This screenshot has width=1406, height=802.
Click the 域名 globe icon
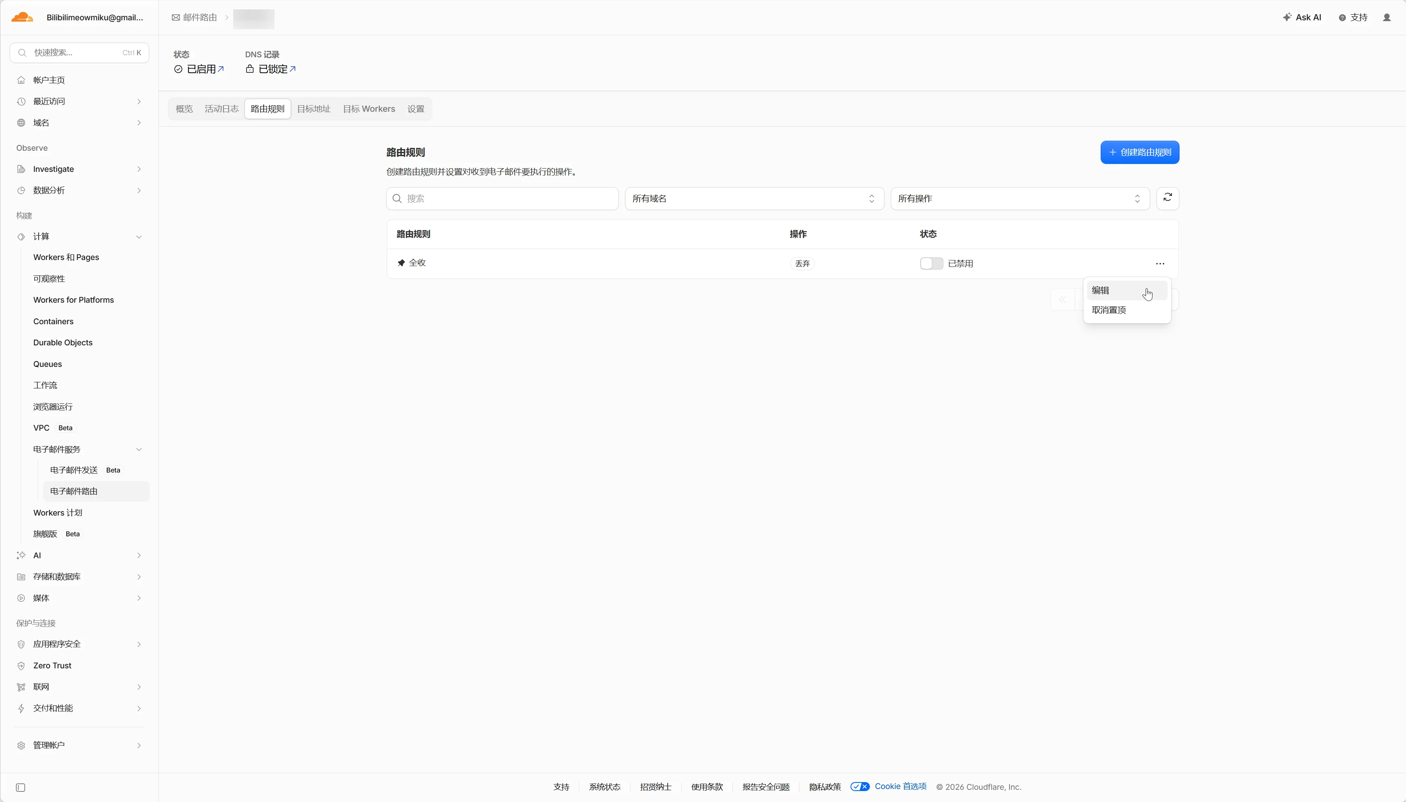[21, 123]
